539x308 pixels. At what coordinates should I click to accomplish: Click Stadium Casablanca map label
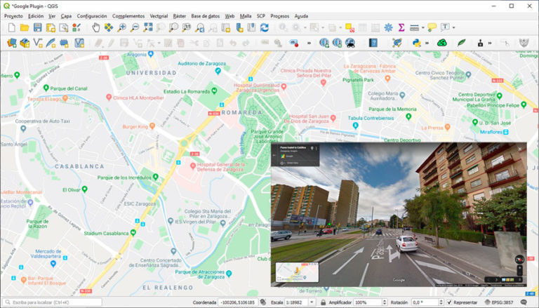point(106,233)
